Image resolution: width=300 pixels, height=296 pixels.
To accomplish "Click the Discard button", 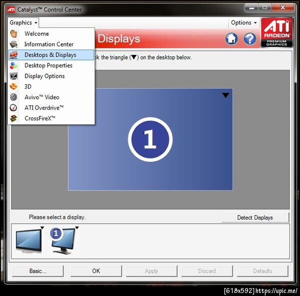I will coord(207,271).
